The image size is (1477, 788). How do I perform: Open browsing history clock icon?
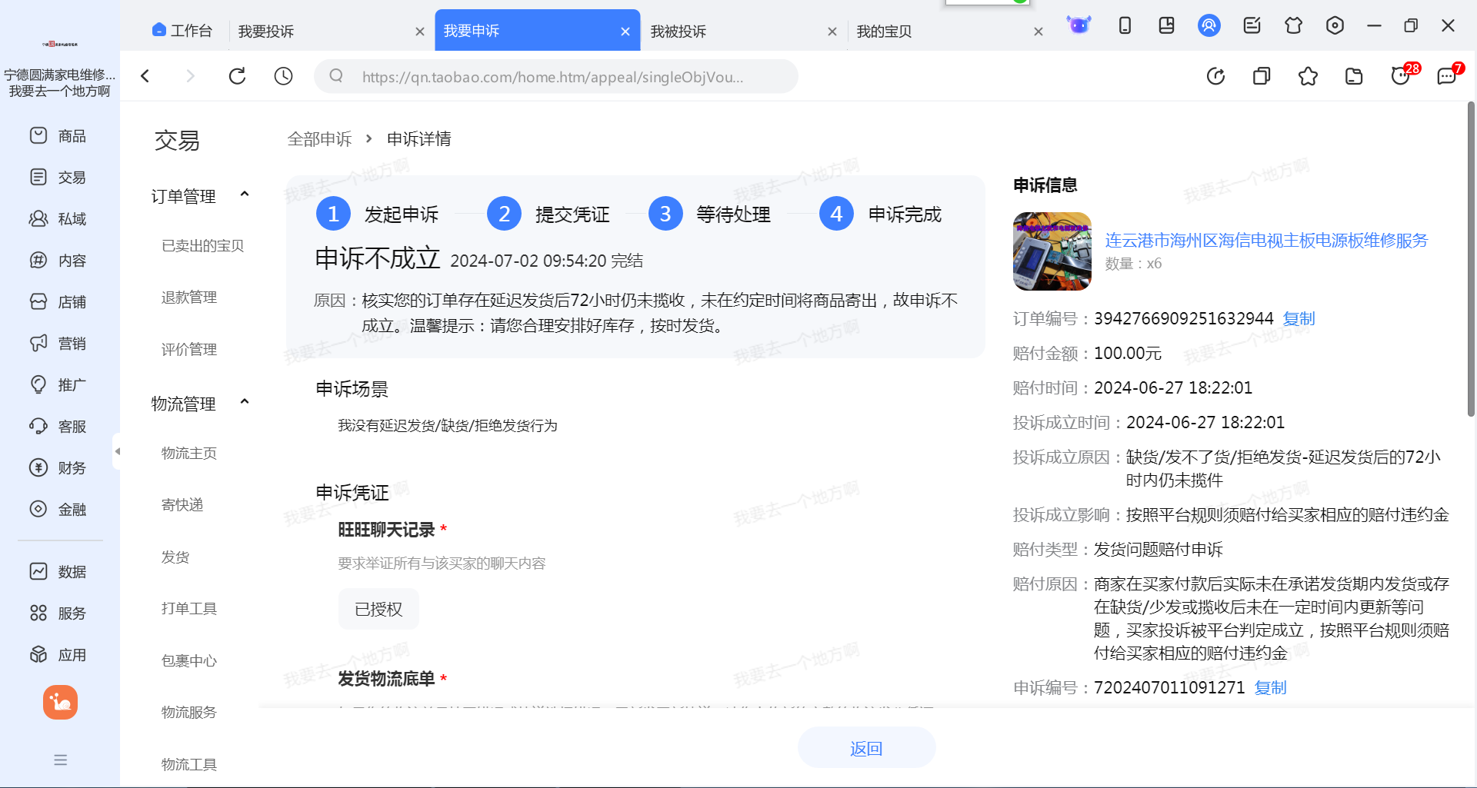coord(283,76)
